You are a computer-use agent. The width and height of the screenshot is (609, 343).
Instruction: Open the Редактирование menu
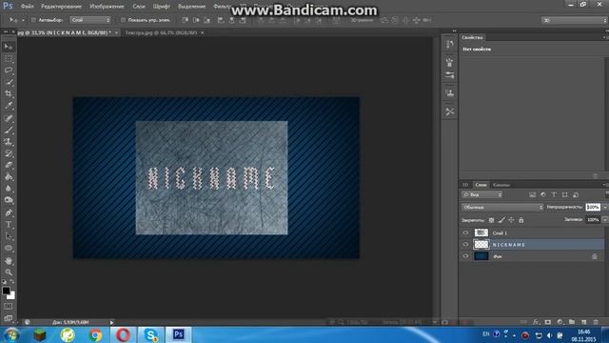61,7
